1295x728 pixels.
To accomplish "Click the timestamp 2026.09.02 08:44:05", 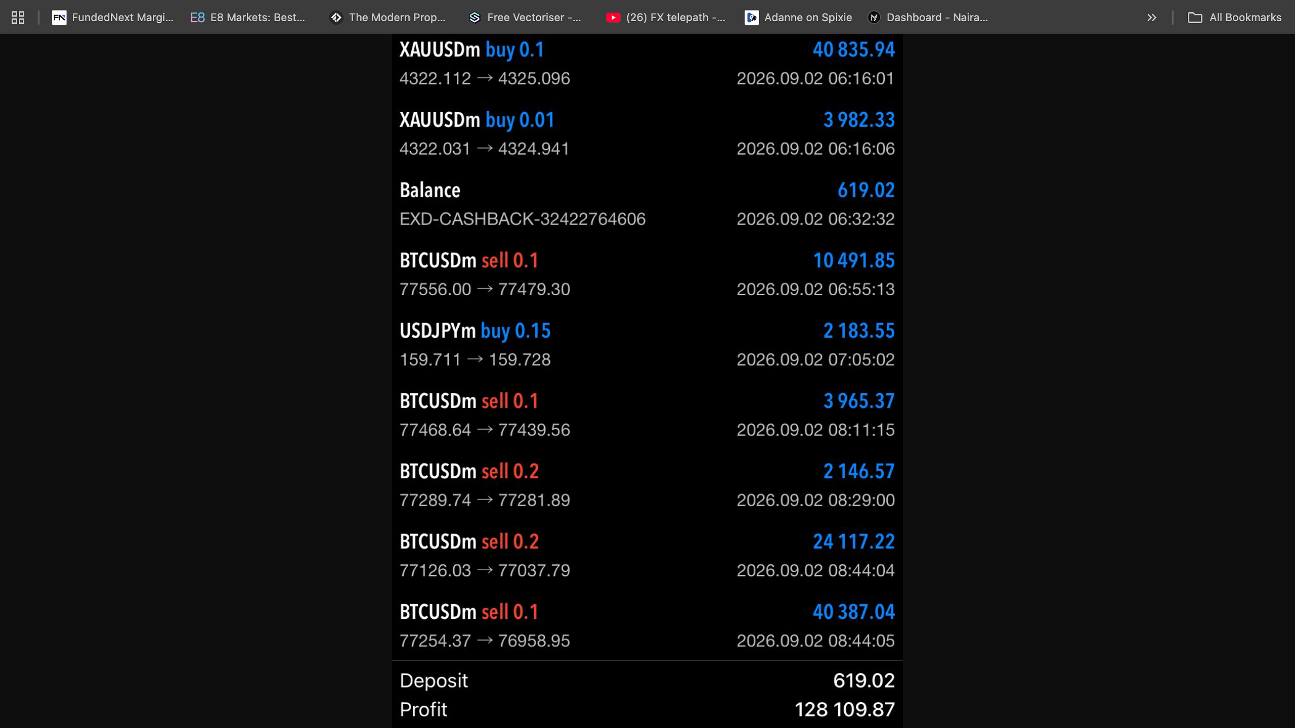I will (815, 641).
